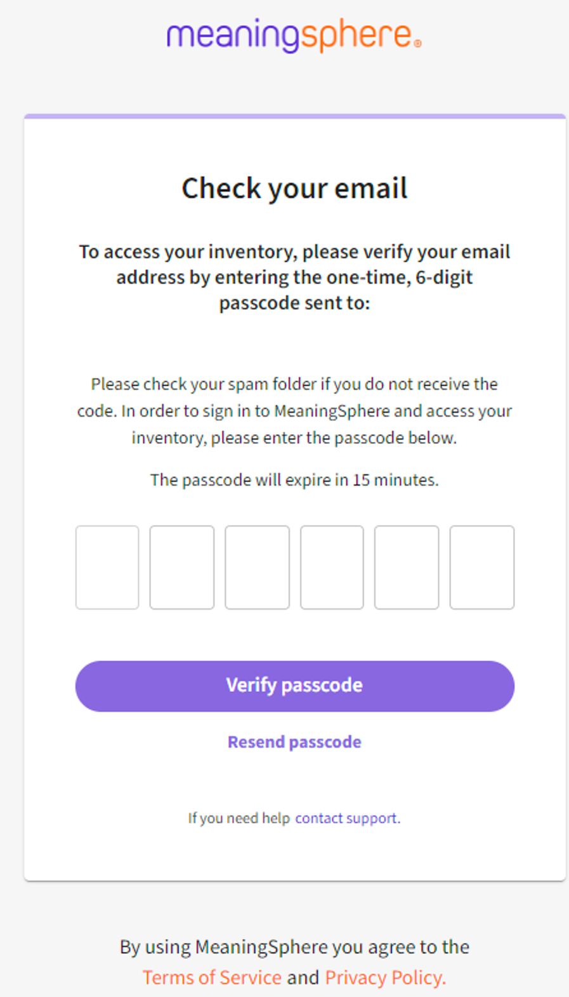Open the contact support link
Image resolution: width=569 pixels, height=997 pixels.
[x=346, y=818]
